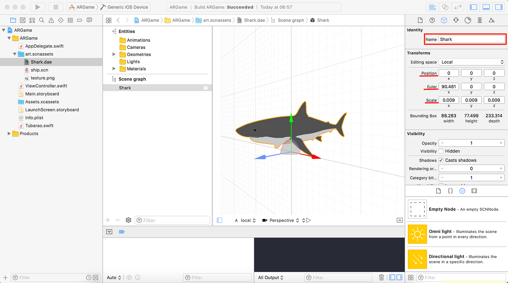Expand the Products group

9,134
